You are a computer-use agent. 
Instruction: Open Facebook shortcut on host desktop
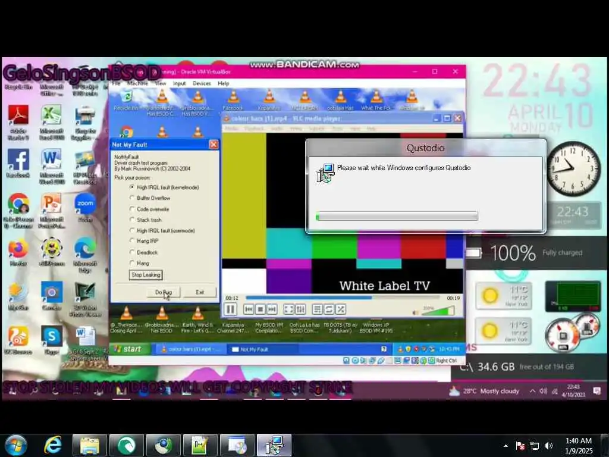(x=18, y=164)
